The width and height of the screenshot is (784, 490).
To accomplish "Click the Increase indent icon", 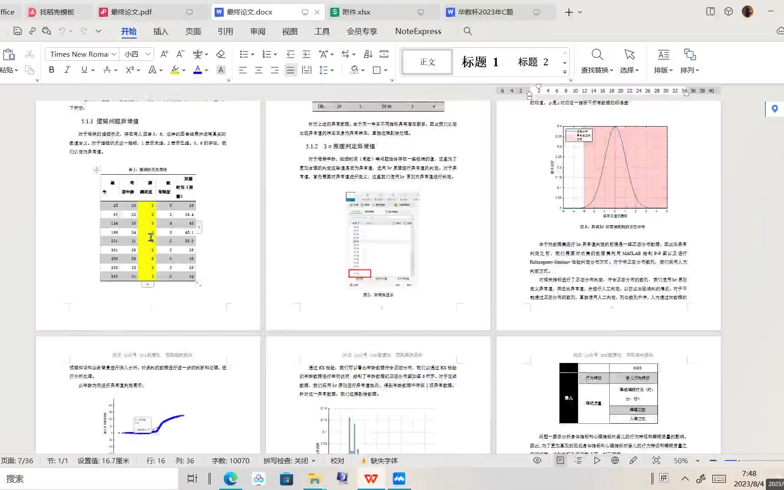I will [x=306, y=54].
